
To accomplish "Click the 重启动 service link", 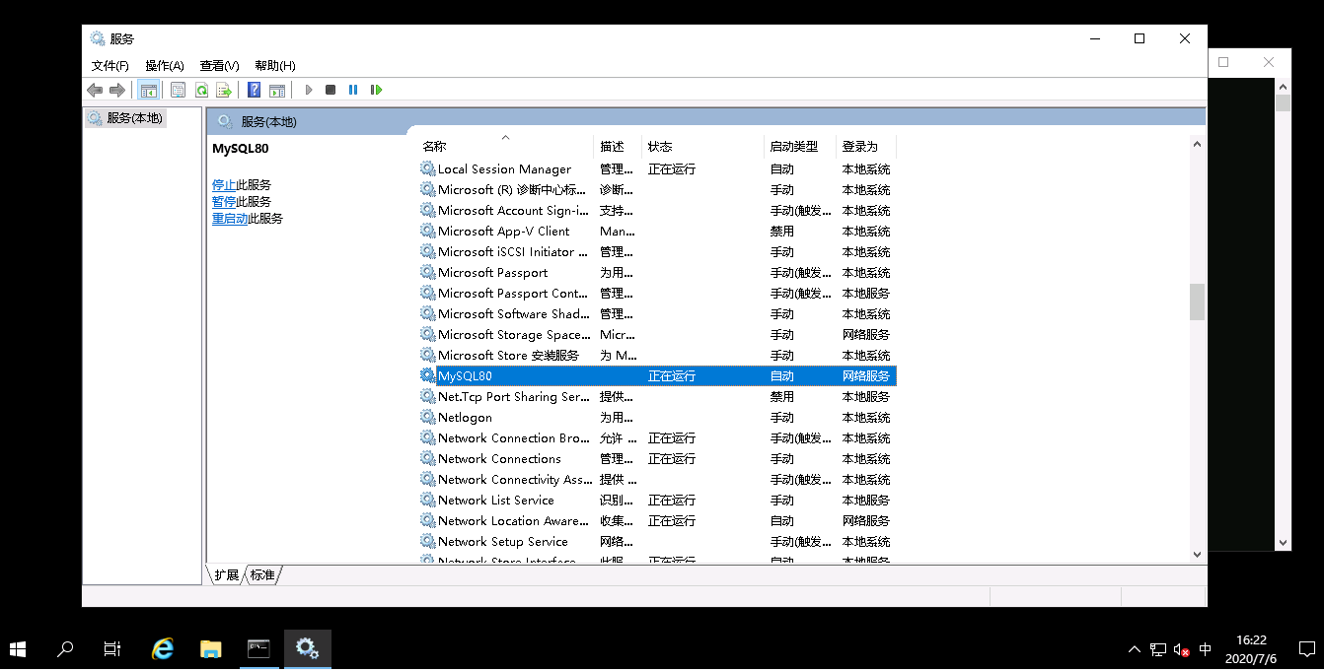I will pos(230,219).
